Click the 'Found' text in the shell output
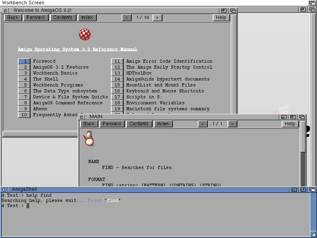Screen dimensions: 317x238 coord(94,200)
